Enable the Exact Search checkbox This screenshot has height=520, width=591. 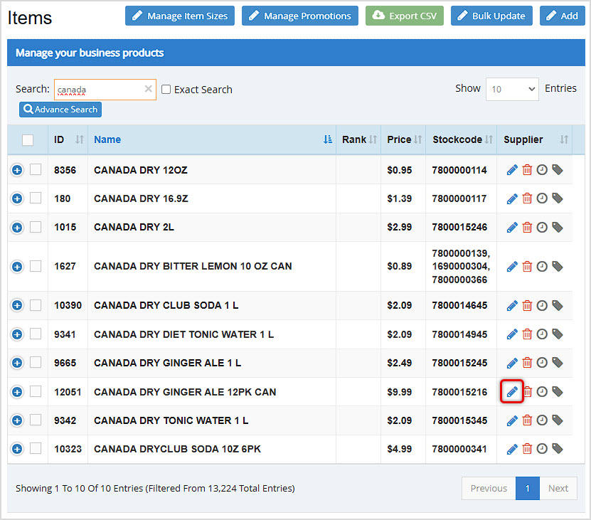click(x=166, y=90)
